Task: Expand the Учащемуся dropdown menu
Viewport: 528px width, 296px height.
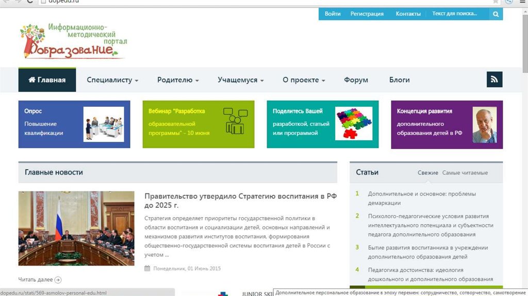Action: [240, 80]
